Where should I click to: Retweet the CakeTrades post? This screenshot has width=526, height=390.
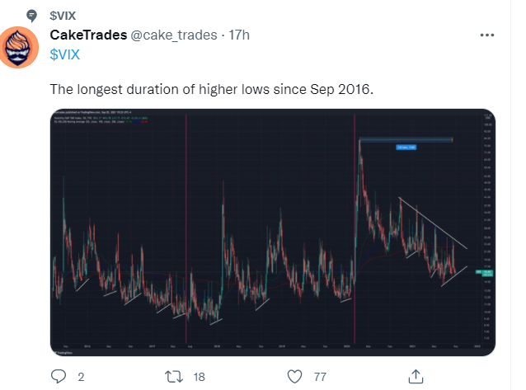[174, 376]
